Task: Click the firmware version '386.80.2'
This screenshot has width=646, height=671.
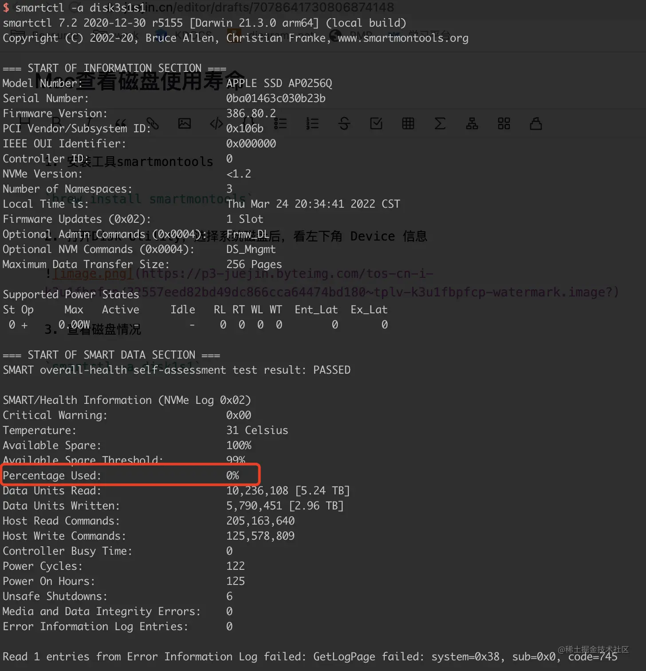Action: point(251,113)
